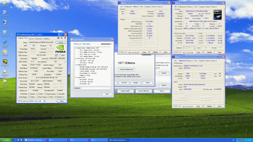Open Internet Explorer desktop icon

pyautogui.click(x=5, y=44)
